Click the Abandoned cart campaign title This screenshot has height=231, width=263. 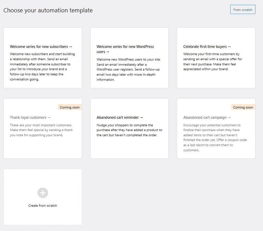click(205, 117)
